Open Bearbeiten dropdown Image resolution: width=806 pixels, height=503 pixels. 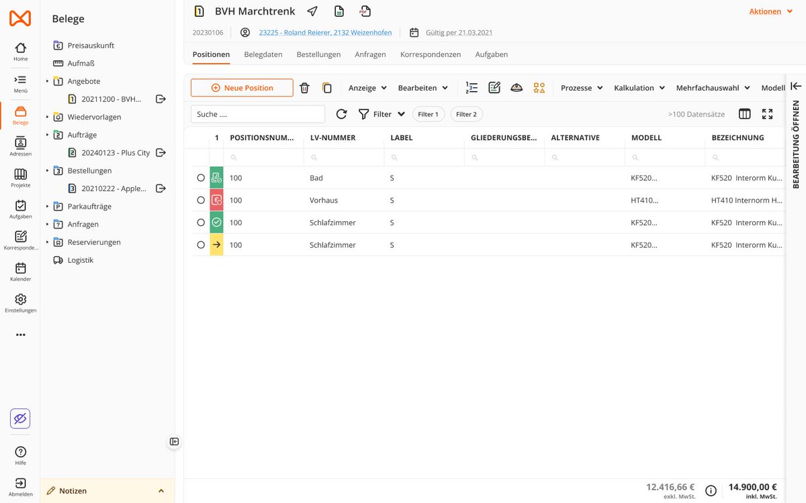coord(423,88)
